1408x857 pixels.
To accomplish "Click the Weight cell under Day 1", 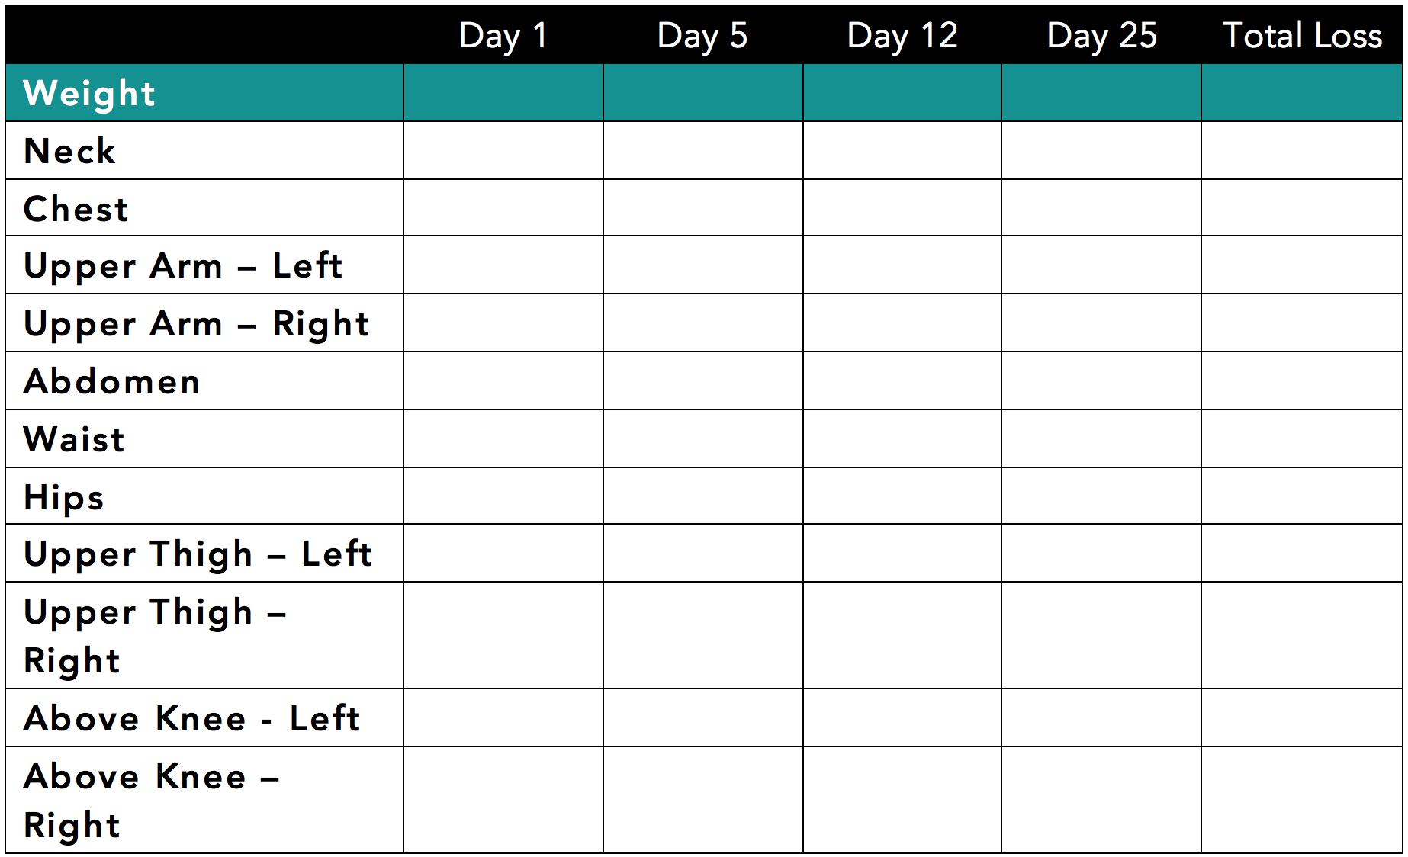I will pyautogui.click(x=503, y=93).
